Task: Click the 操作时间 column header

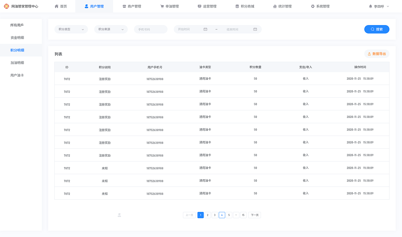Action: [360, 67]
